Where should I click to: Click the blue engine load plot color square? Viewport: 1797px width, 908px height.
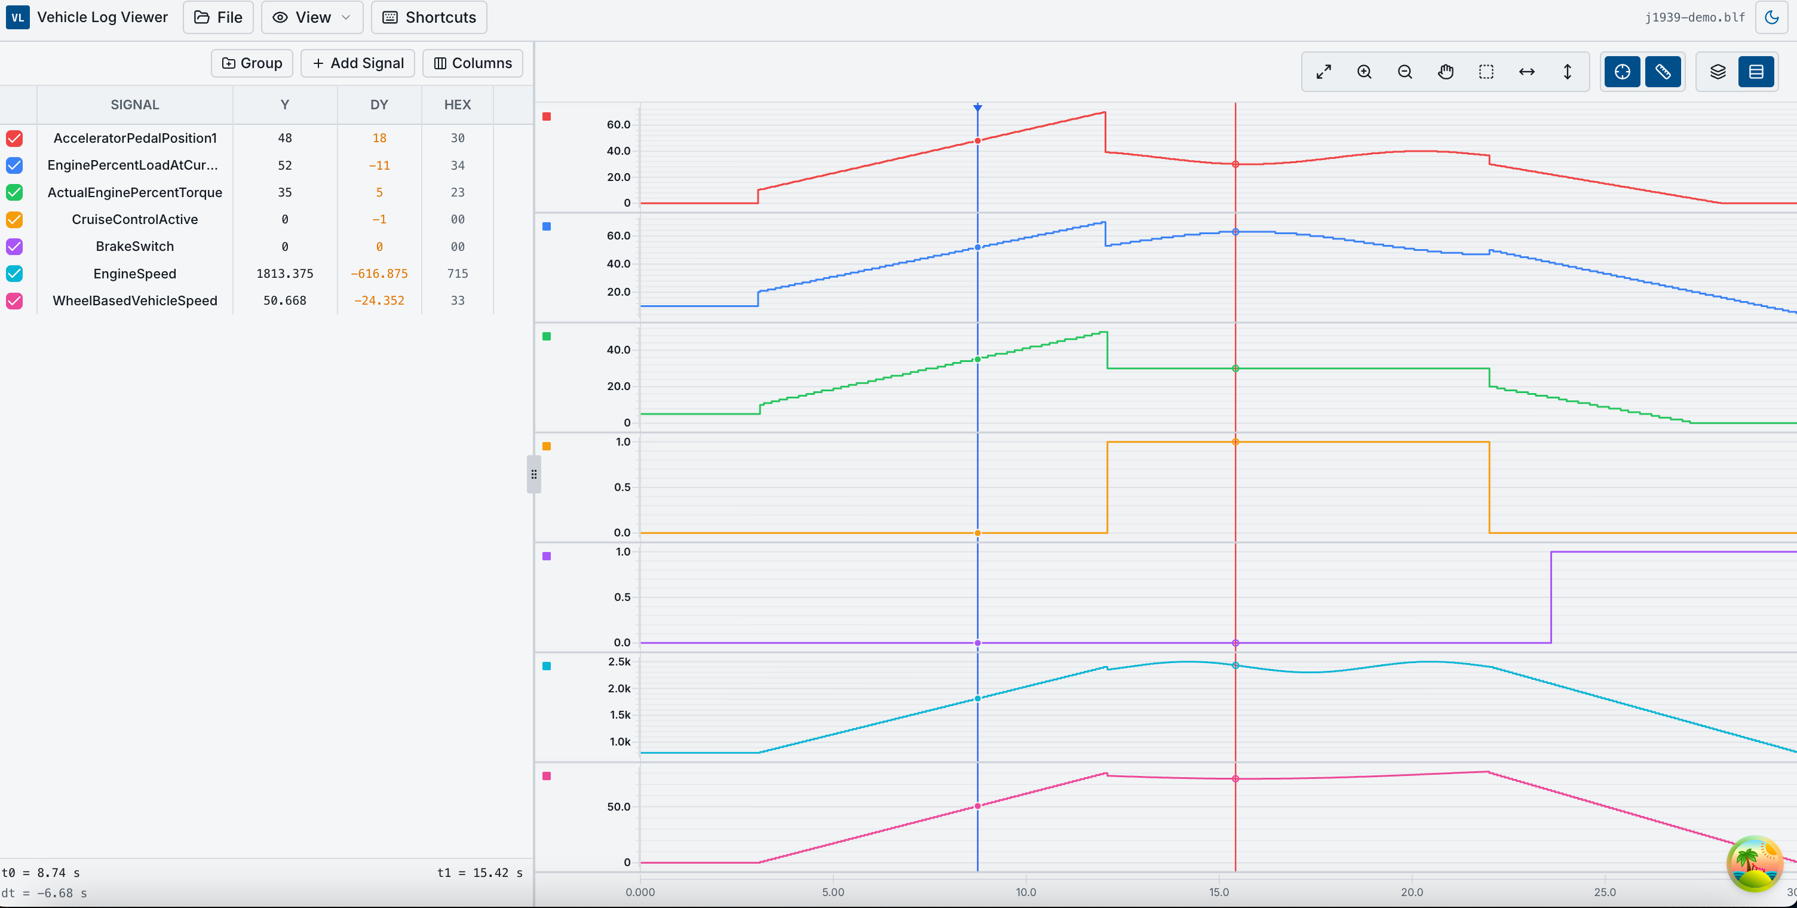[546, 226]
